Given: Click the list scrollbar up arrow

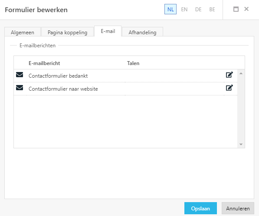Looking at the screenshot, I should tap(241, 73).
